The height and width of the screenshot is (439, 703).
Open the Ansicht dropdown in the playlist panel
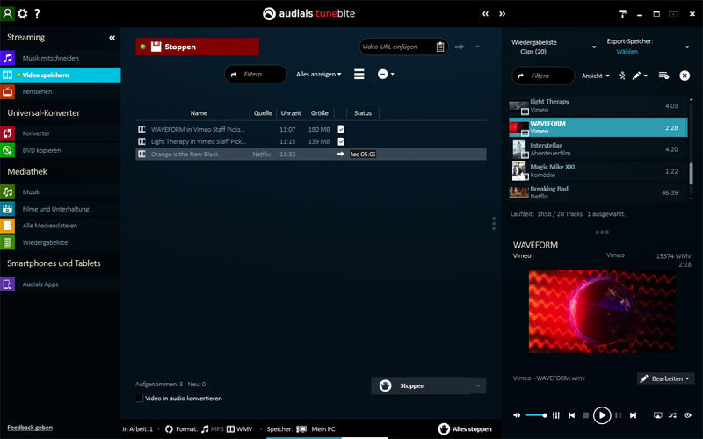596,76
